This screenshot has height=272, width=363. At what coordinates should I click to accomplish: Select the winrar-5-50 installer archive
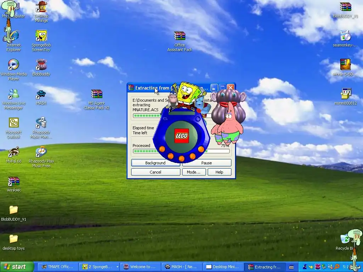(345, 68)
